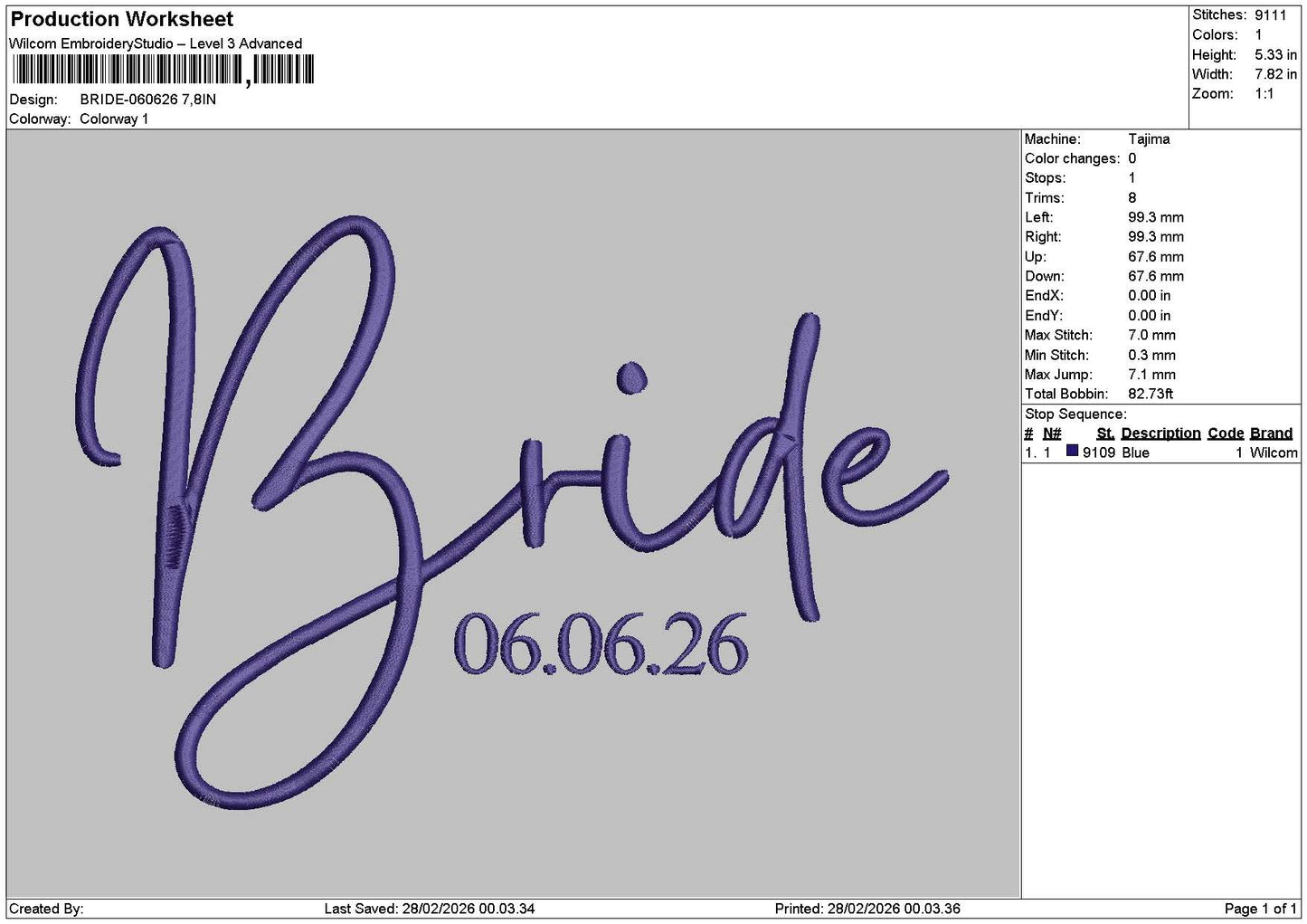Click the embroidered Bride design preview
Viewport: 1307px width, 924px height.
point(513,512)
